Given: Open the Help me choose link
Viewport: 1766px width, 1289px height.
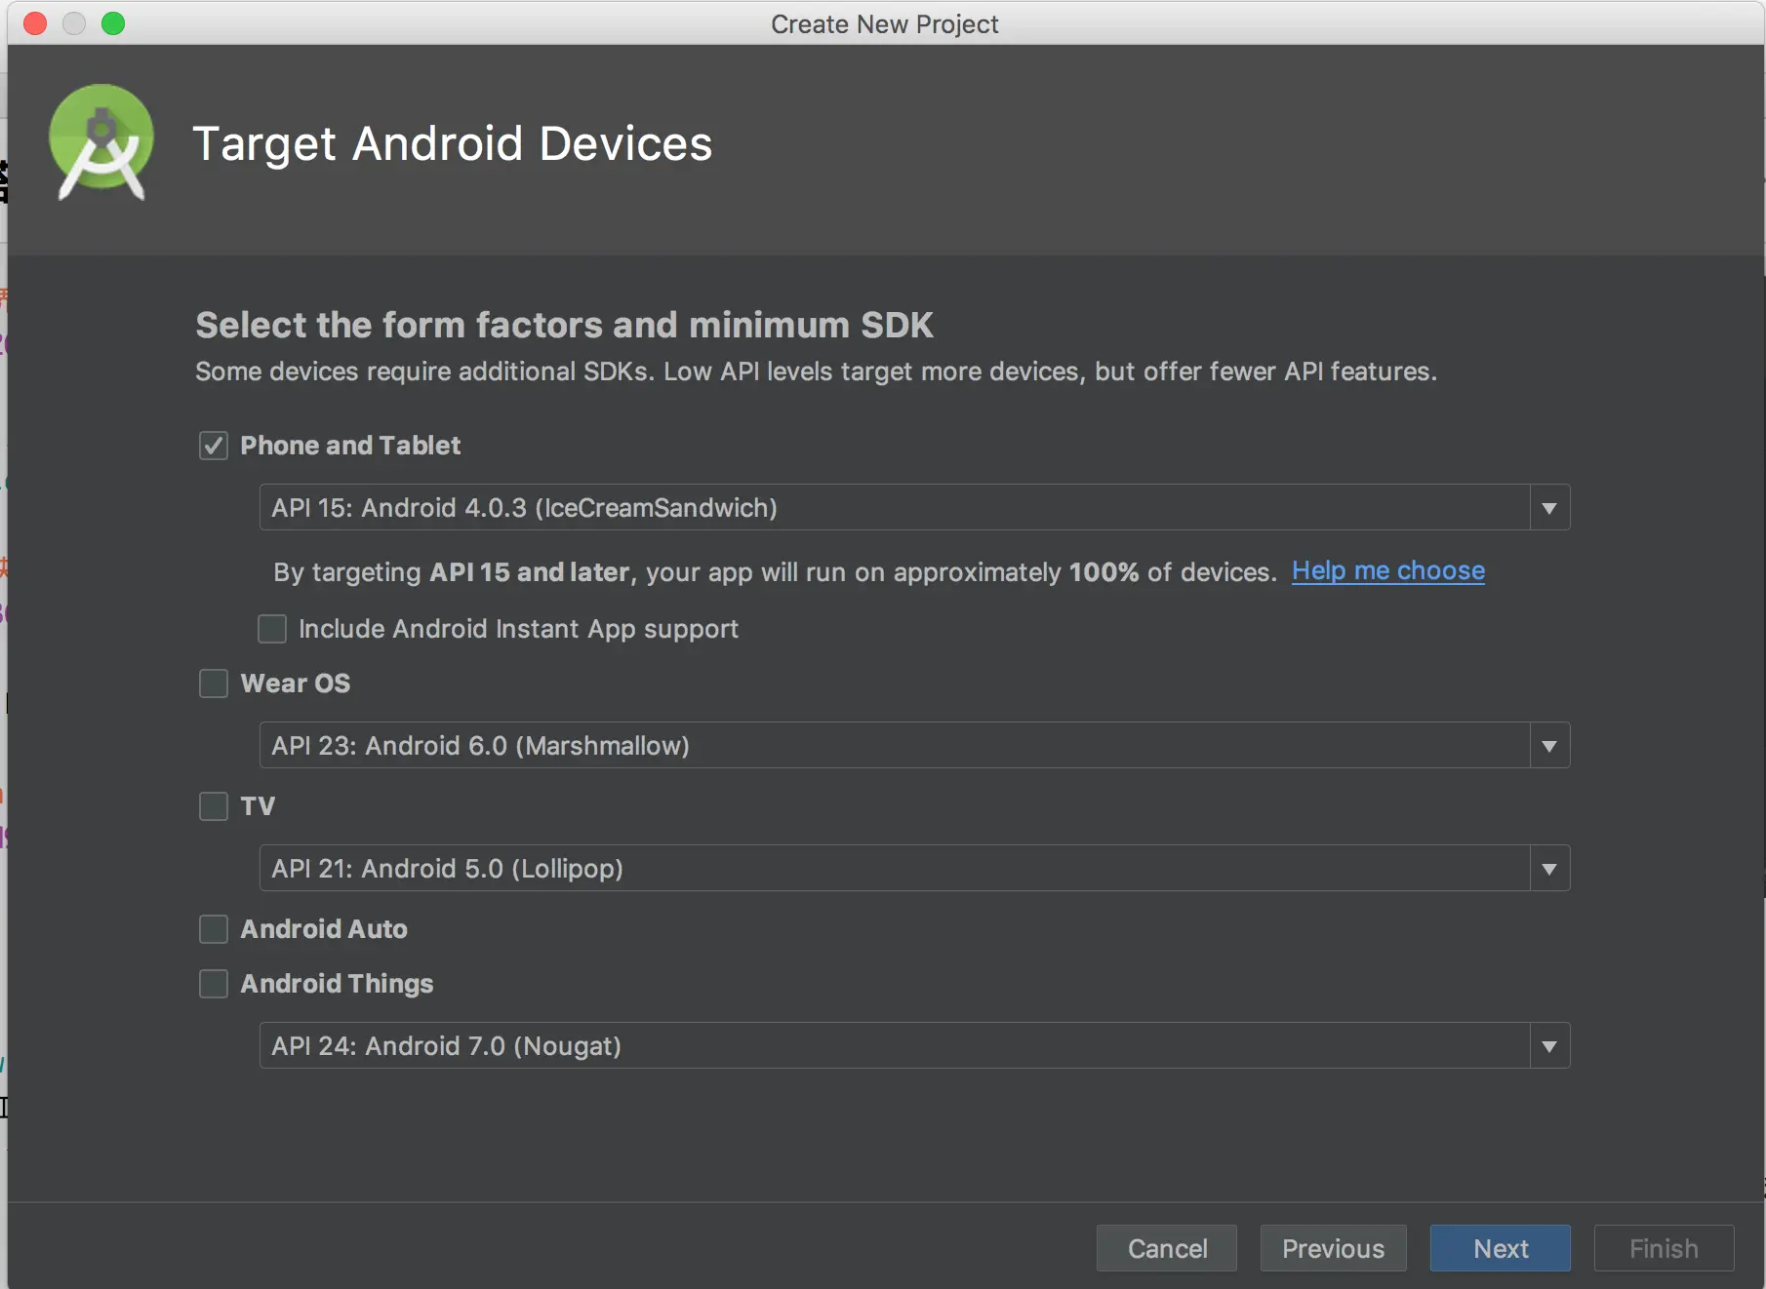Looking at the screenshot, I should coord(1387,571).
